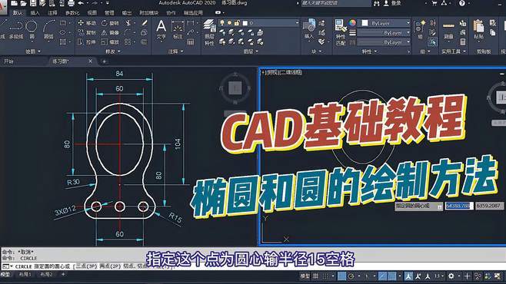This screenshot has width=506, height=284.
Task: Select the Fillet tool in Modify panel
Action: coord(127,32)
